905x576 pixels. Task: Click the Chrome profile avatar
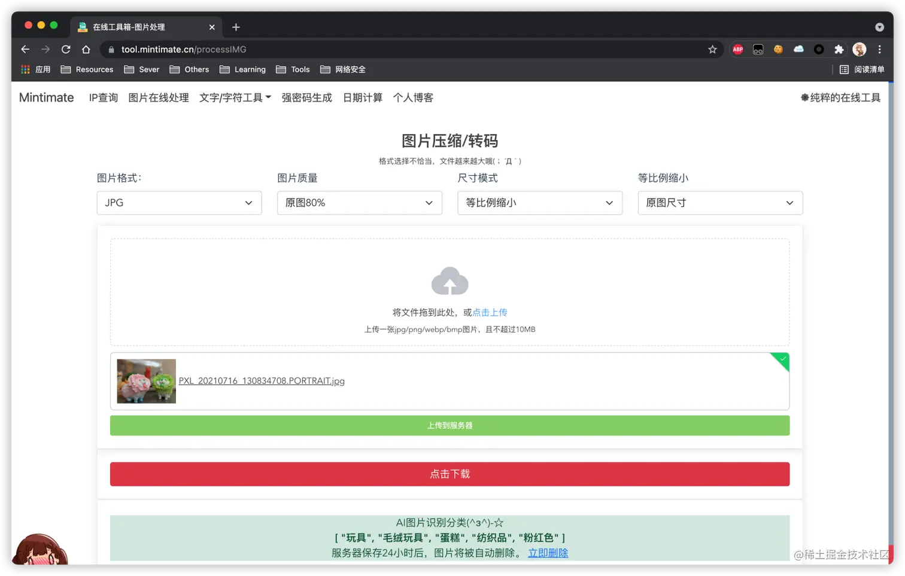coord(860,49)
